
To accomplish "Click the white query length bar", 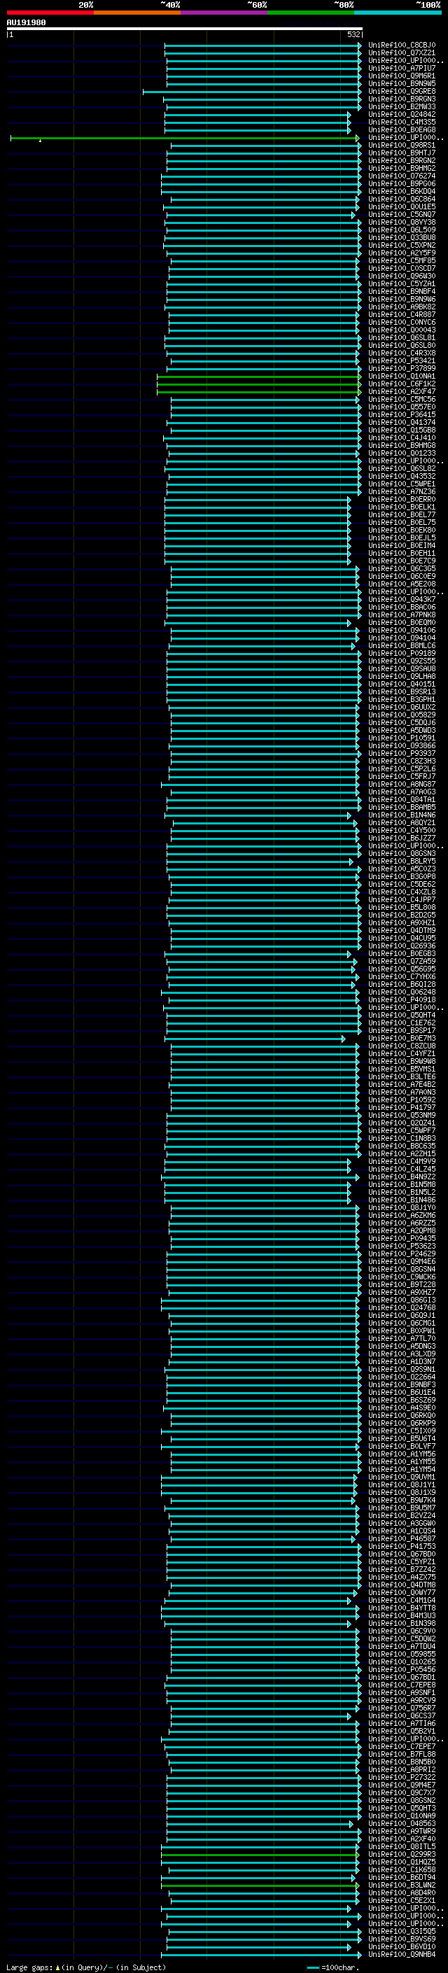I will (x=185, y=28).
